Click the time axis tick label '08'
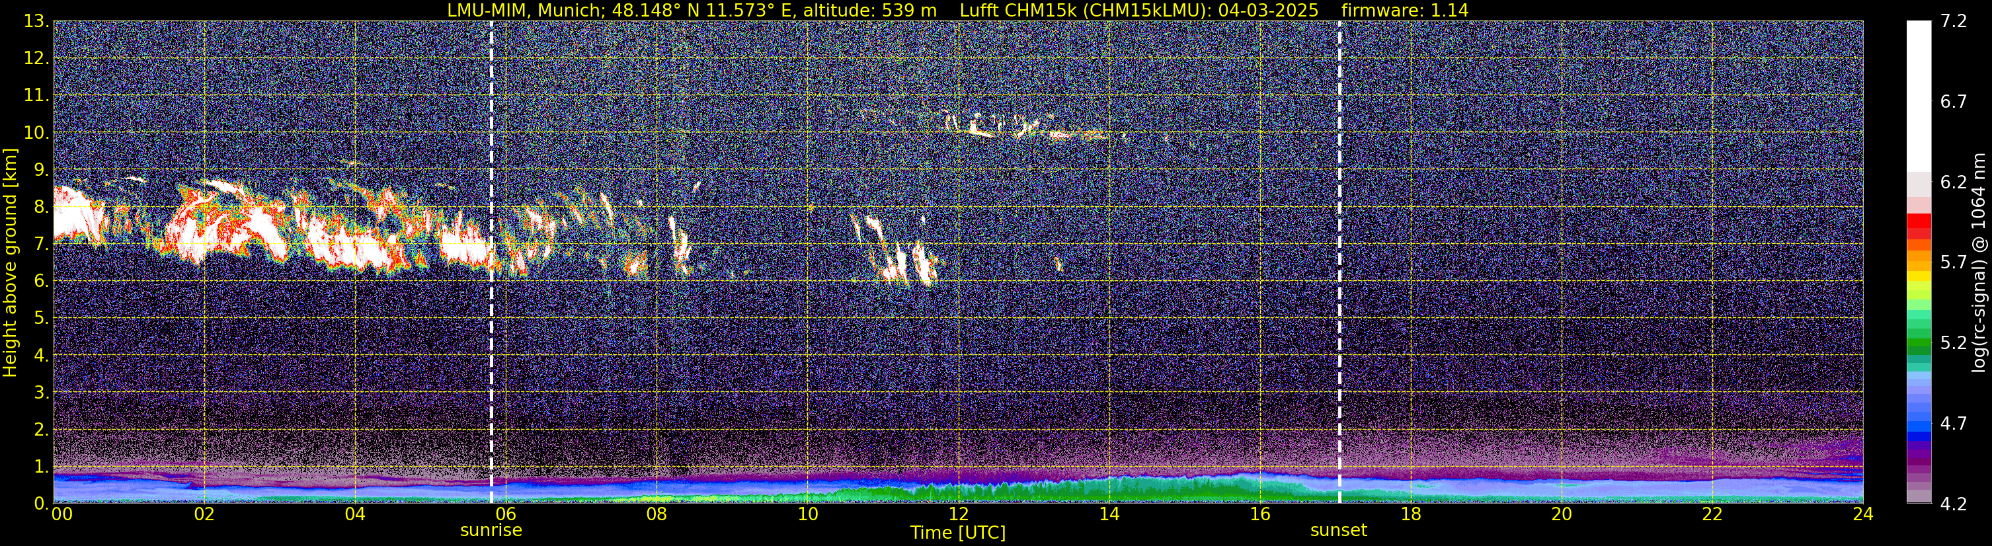This screenshot has height=546, width=1992. [x=657, y=514]
